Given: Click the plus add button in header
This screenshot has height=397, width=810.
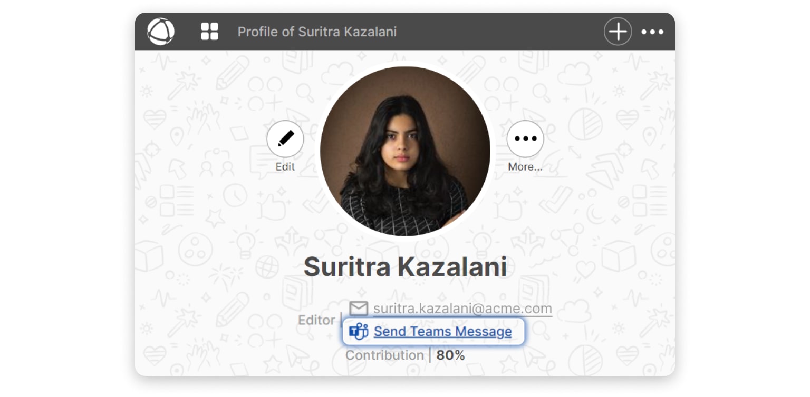Looking at the screenshot, I should click(x=618, y=32).
